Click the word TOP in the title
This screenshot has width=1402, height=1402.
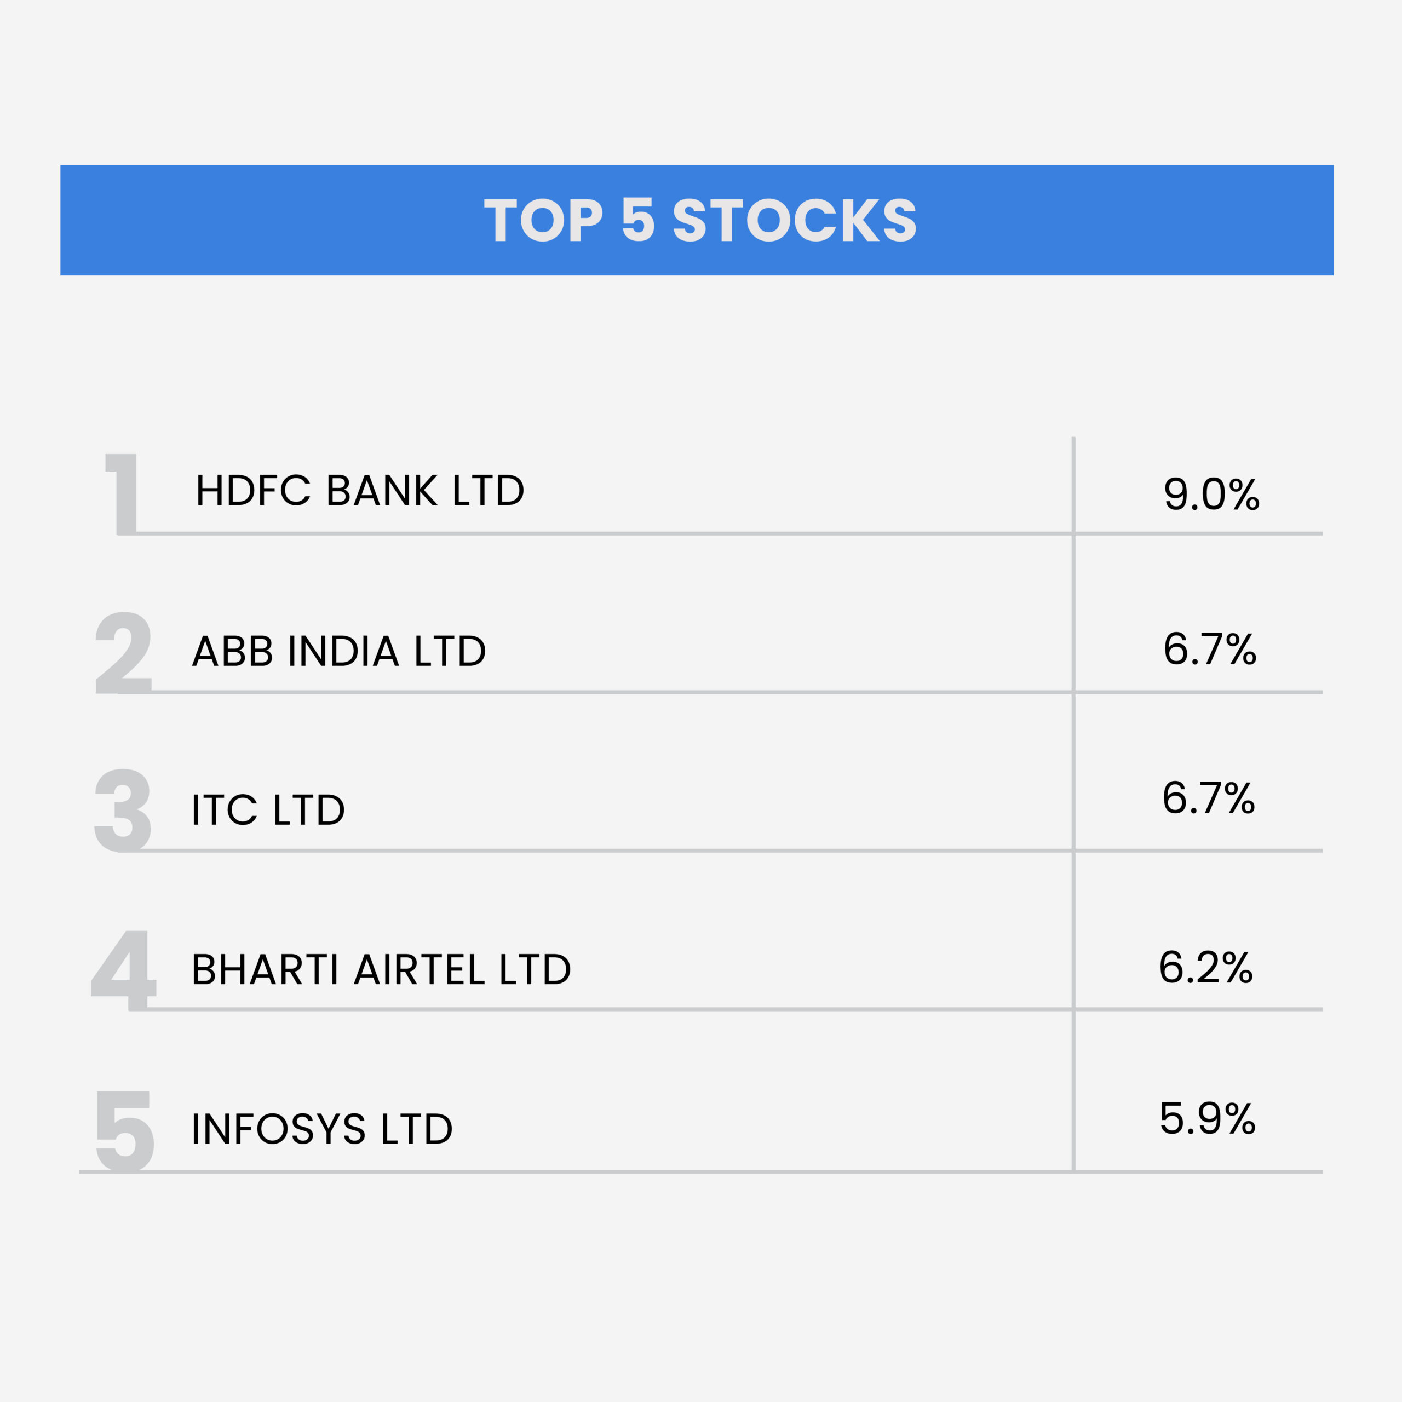pyautogui.click(x=543, y=220)
